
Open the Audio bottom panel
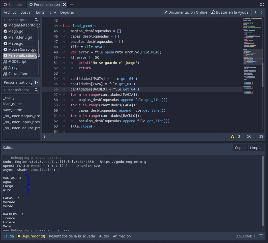(x=104, y=236)
